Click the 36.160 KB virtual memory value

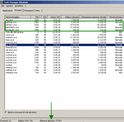click(102, 25)
